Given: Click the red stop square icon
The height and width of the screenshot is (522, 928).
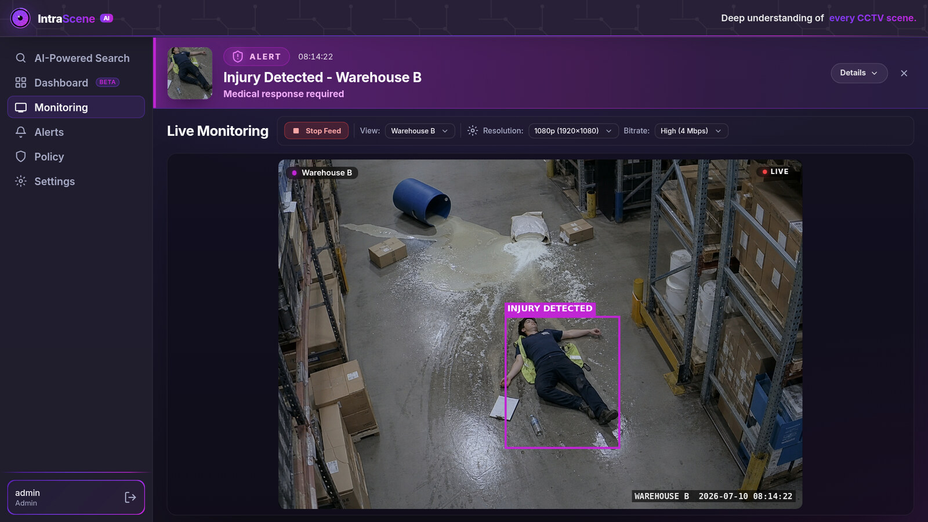Looking at the screenshot, I should coord(296,131).
